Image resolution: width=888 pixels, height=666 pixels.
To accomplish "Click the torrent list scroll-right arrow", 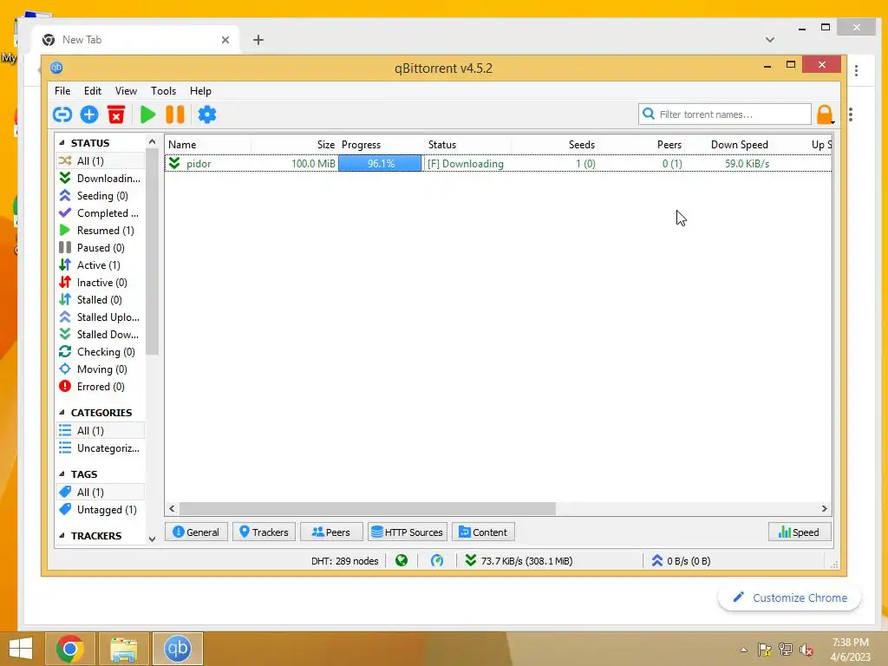I will click(x=824, y=508).
